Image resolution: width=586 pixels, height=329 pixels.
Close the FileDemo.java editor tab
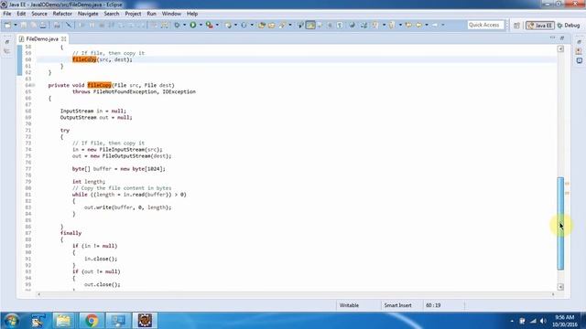pyautogui.click(x=64, y=38)
